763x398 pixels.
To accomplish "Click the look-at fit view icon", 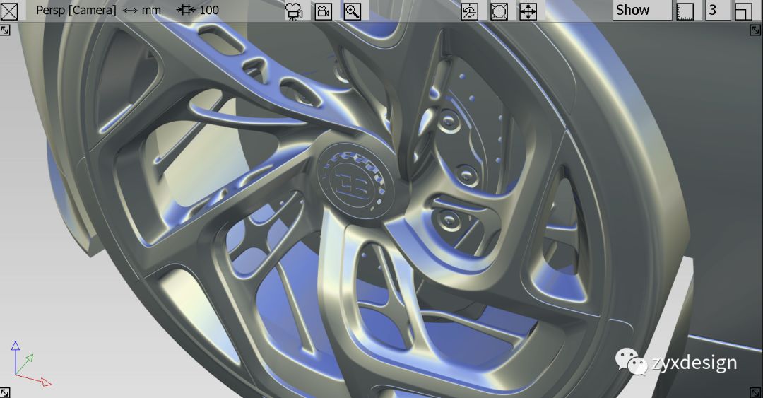I will [499, 11].
